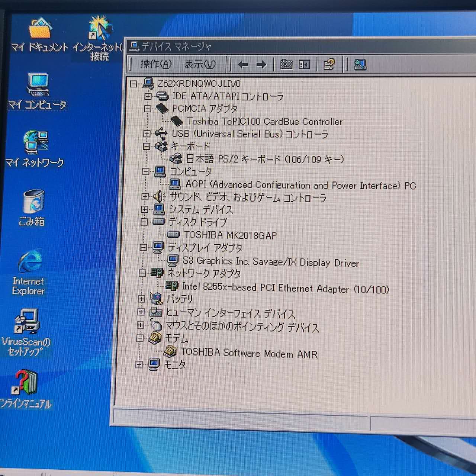The height and width of the screenshot is (476, 476).
Task: Collapse the キーボード node
Action: click(x=147, y=146)
